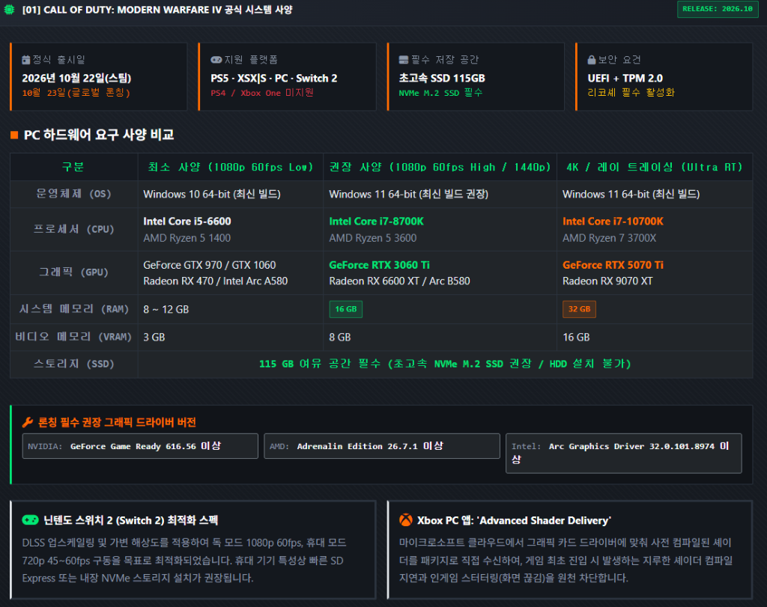Click the 최소 사양 column header
Image resolution: width=767 pixels, height=607 pixels.
(231, 167)
